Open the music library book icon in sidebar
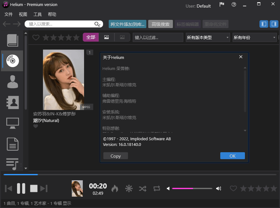Screen dimensions: 280x208 click(x=12, y=40)
